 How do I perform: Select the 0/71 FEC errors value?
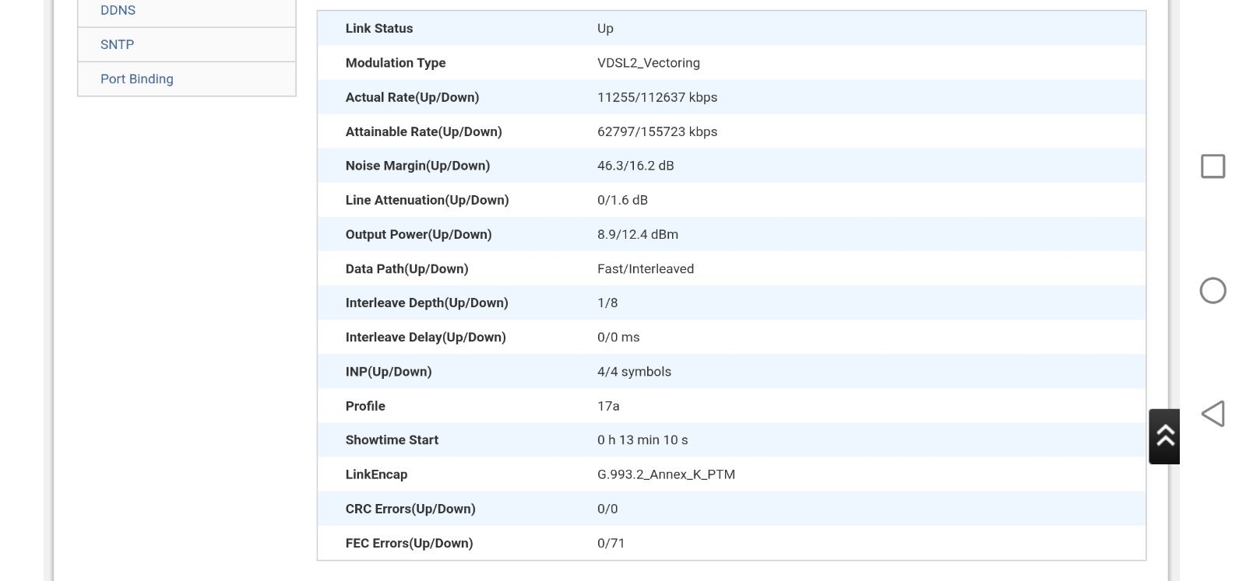pos(611,543)
